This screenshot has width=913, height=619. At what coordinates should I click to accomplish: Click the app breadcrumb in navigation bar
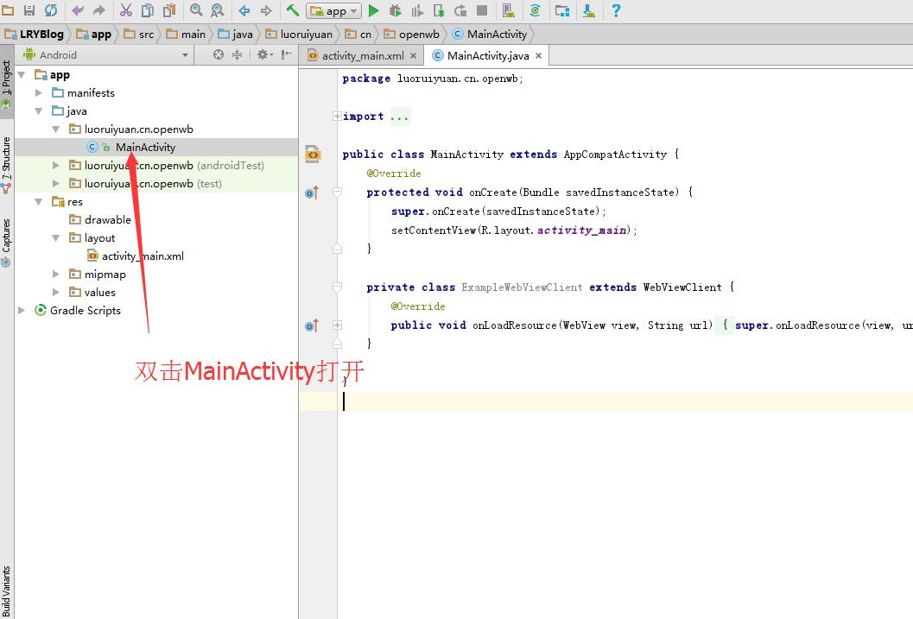coord(94,35)
